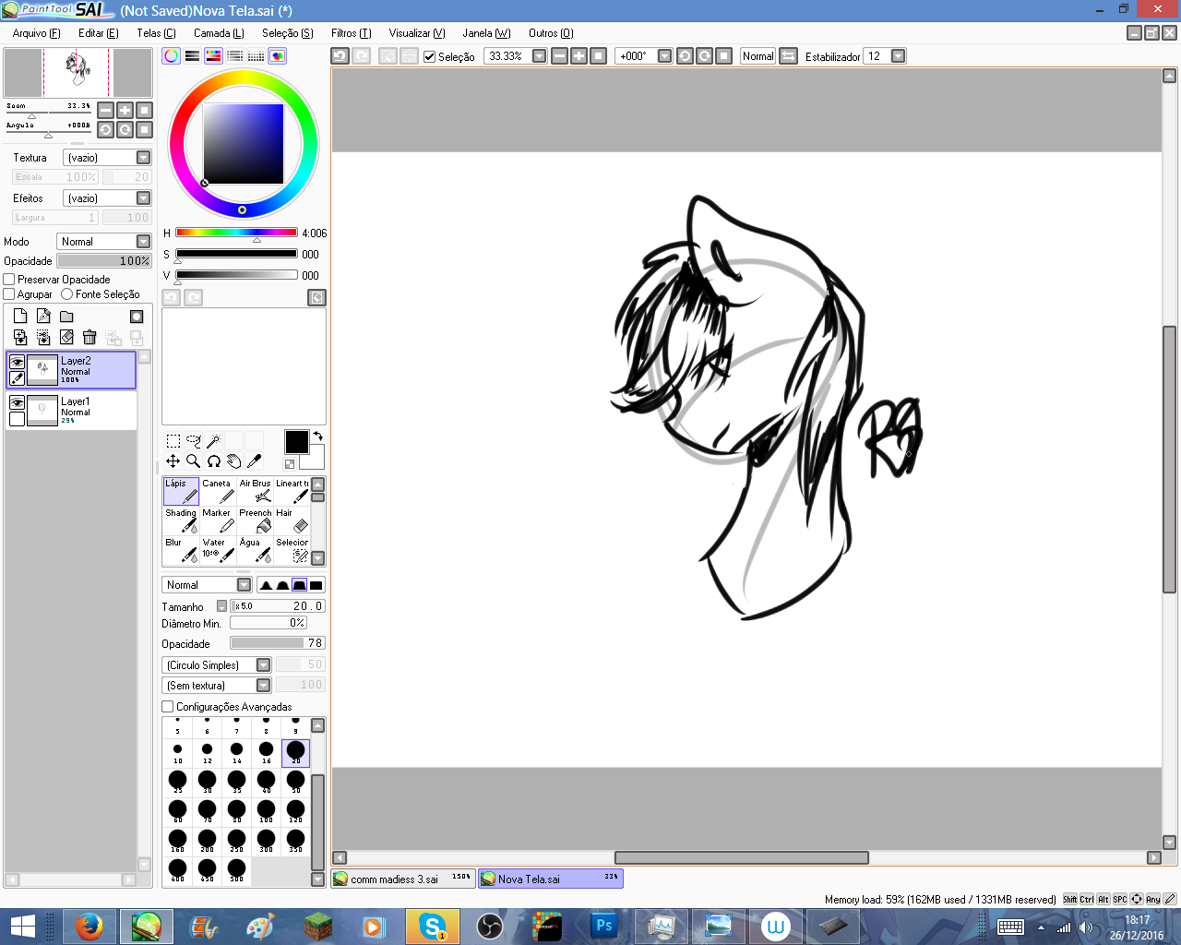Select the Preench bucket fill tool
Viewport: 1181px width, 945px height.
(255, 520)
